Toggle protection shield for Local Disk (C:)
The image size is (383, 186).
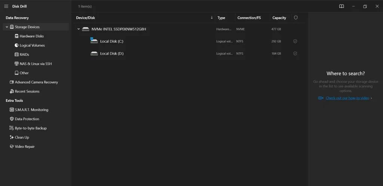(x=295, y=41)
